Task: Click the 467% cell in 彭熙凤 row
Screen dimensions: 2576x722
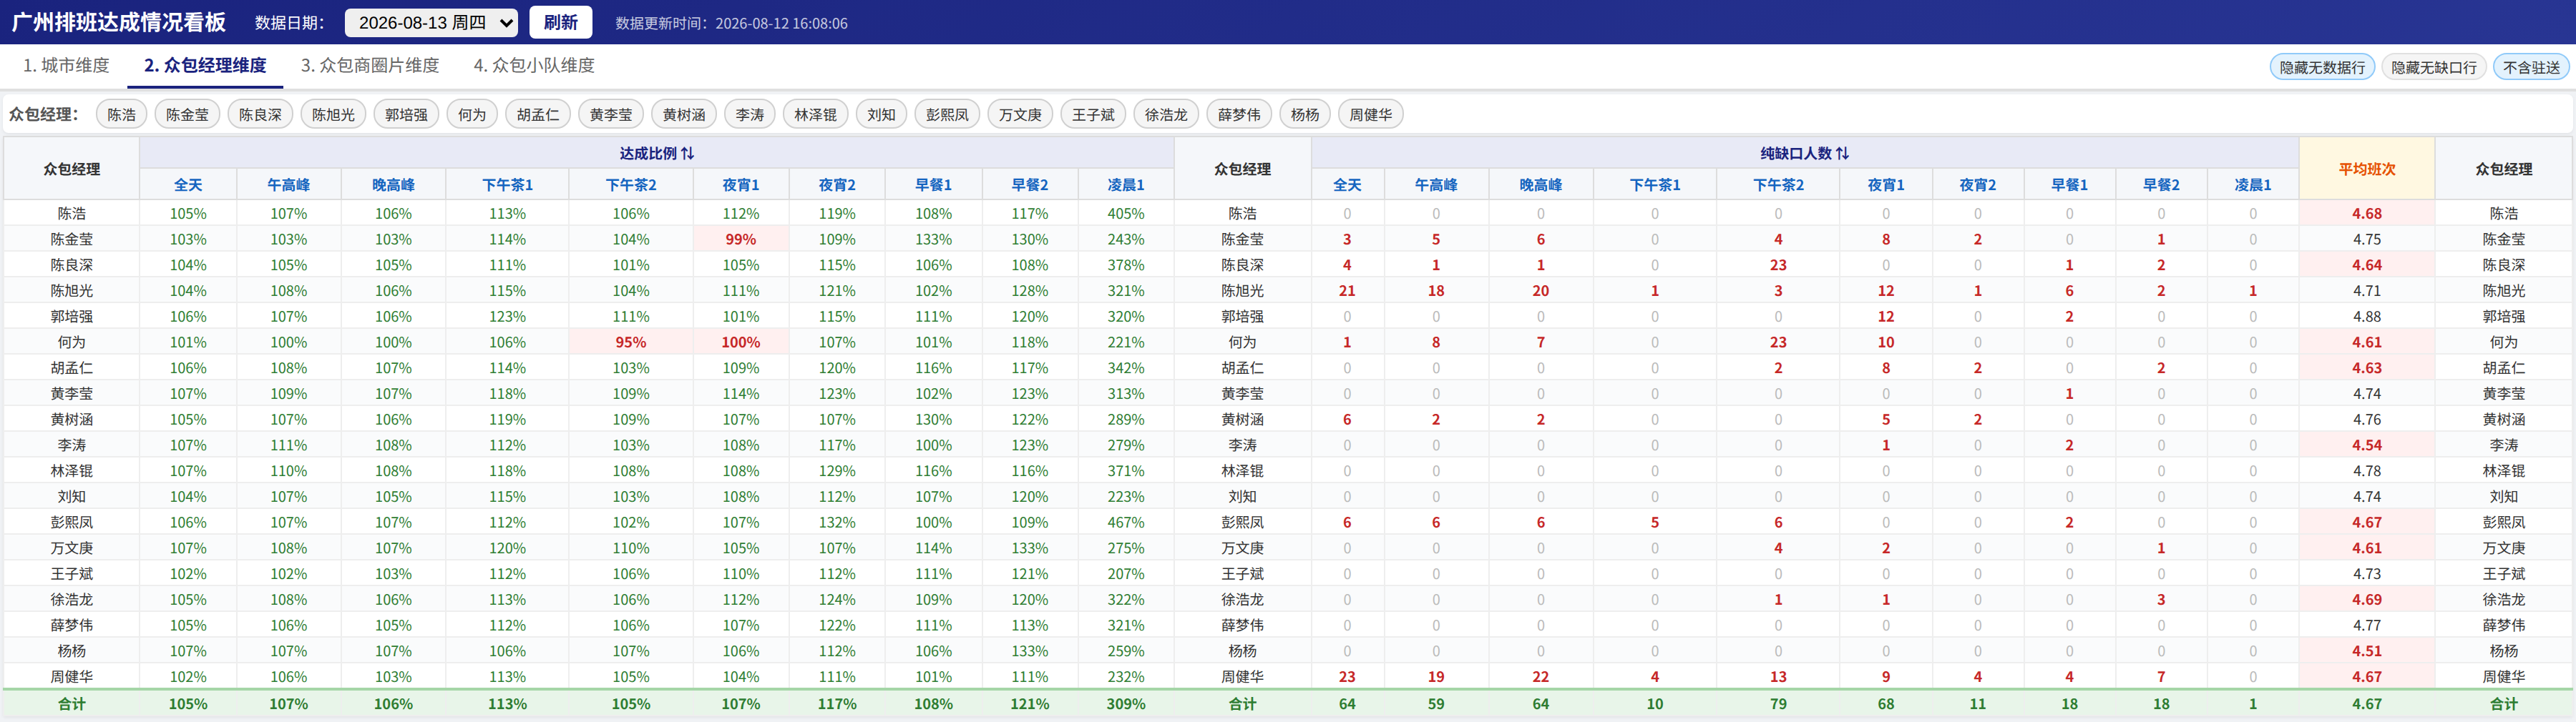Action: pyautogui.click(x=1126, y=523)
